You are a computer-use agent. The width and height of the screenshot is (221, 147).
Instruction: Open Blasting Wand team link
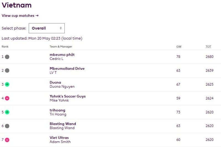click(63, 124)
